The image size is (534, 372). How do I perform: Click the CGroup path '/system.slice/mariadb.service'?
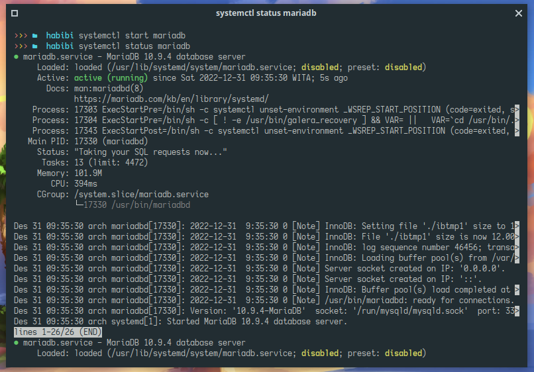coord(141,195)
